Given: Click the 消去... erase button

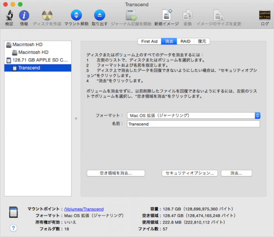Looking at the screenshot, I should [x=236, y=173].
